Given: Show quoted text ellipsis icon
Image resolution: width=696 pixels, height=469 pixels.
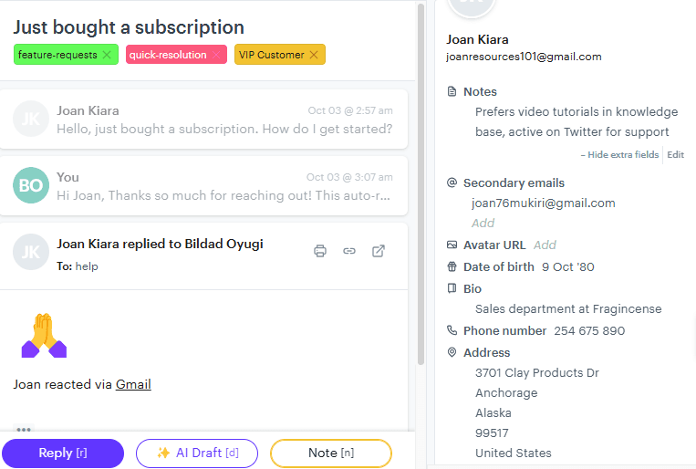Looking at the screenshot, I should [24, 429].
